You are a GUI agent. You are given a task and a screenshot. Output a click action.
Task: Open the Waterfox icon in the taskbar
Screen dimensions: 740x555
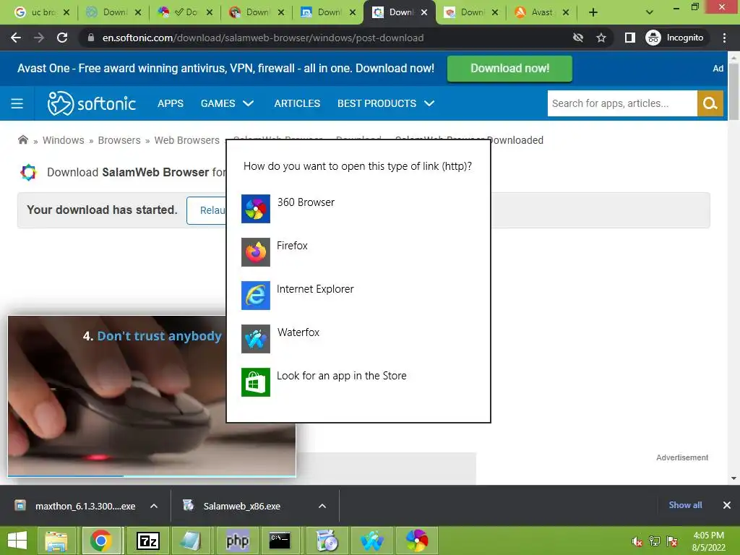[372, 541]
